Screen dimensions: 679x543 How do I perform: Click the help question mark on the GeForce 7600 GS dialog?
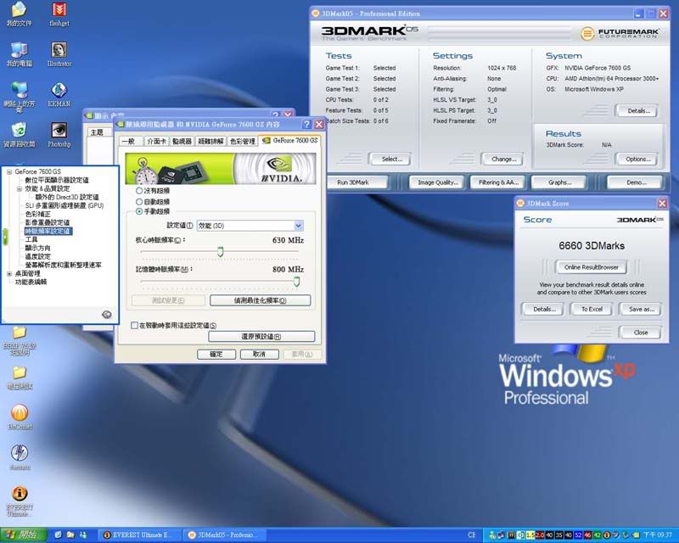tap(306, 124)
